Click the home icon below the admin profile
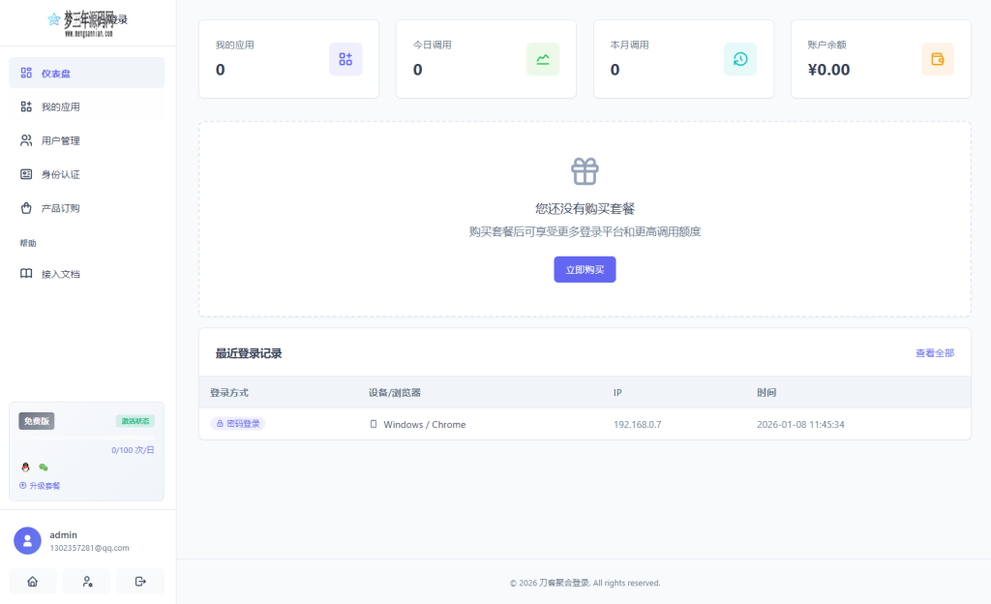 (33, 581)
